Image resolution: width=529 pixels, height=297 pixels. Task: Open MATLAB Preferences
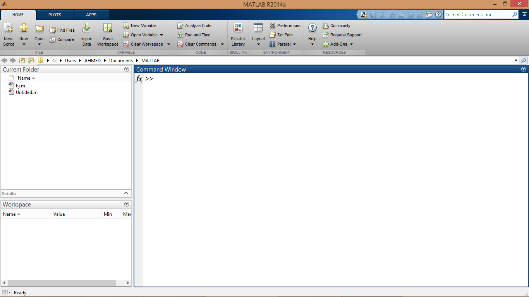click(x=285, y=26)
